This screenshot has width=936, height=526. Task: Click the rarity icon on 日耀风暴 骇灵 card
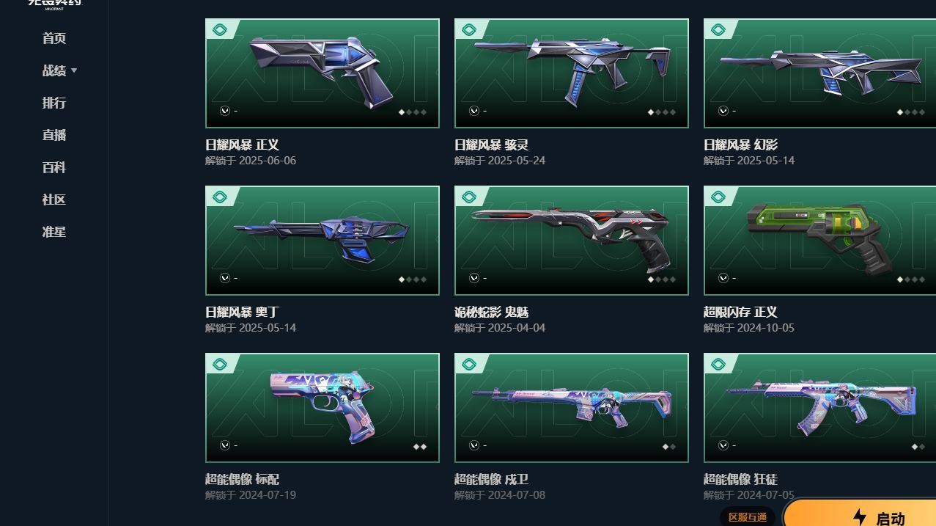coord(468,30)
